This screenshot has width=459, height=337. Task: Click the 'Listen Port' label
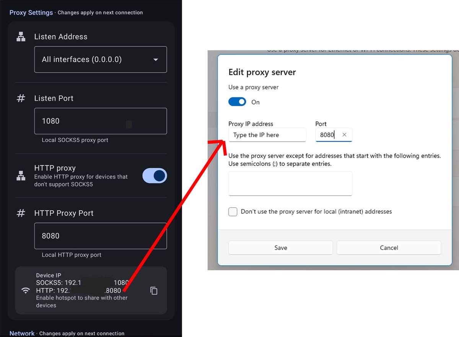pos(54,98)
